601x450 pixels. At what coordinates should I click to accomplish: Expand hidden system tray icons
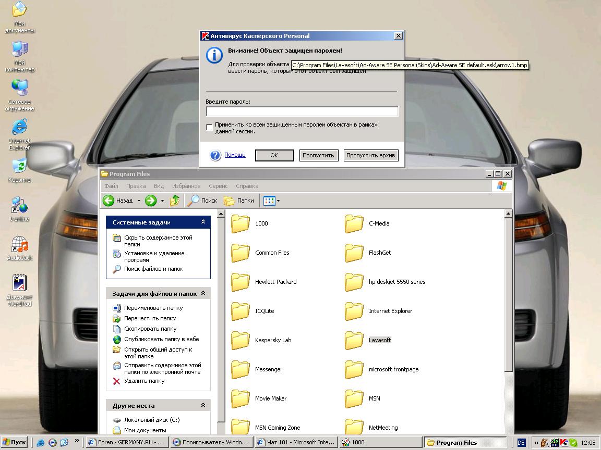tap(536, 443)
